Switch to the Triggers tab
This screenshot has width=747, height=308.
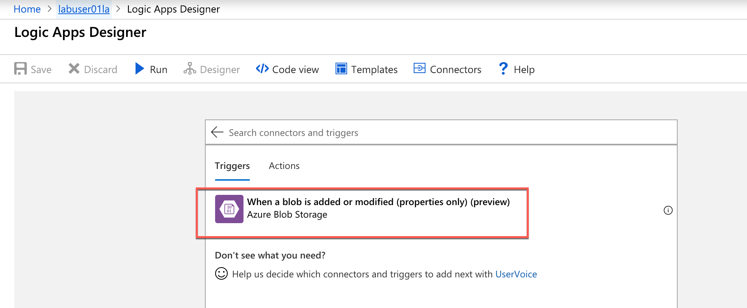pyautogui.click(x=232, y=166)
